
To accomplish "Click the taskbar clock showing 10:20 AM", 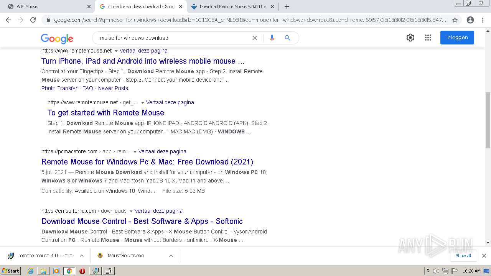I will point(471,271).
